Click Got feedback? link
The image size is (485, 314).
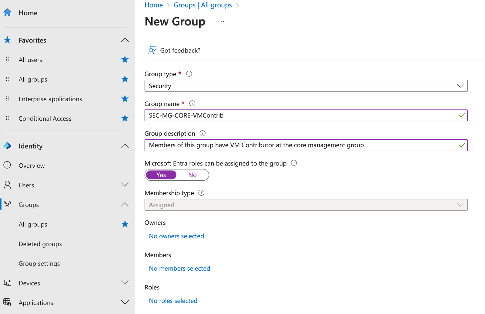pos(180,50)
